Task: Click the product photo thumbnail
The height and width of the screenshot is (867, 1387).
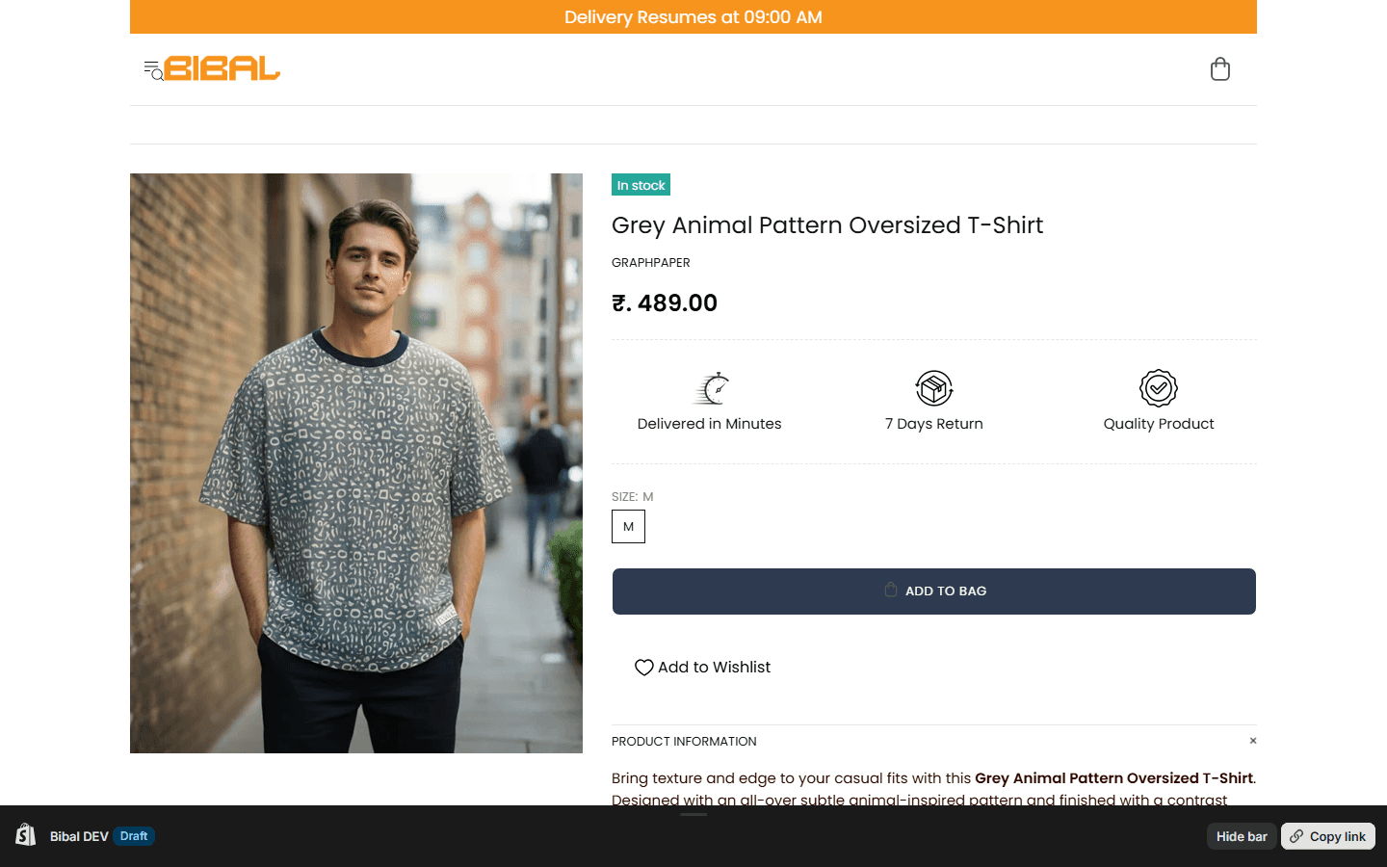Action: click(356, 463)
